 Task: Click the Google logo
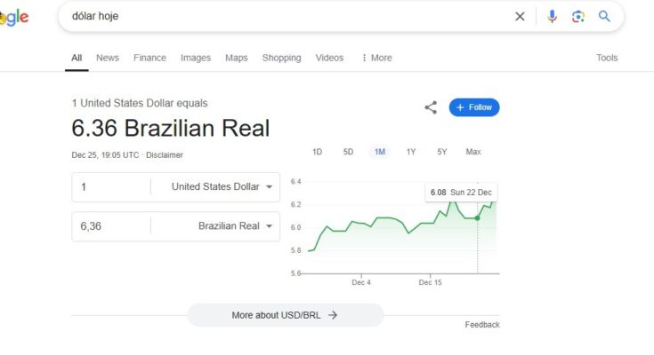[14, 17]
